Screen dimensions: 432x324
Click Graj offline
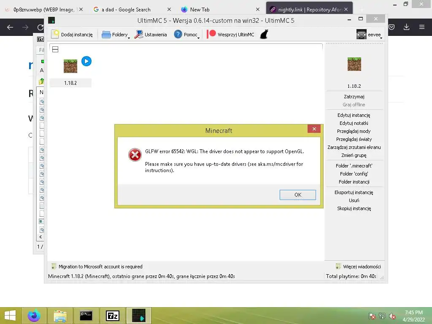(354, 105)
